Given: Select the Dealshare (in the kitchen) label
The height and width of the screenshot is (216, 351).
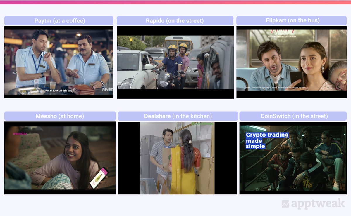Looking at the screenshot, I should tap(178, 116).
